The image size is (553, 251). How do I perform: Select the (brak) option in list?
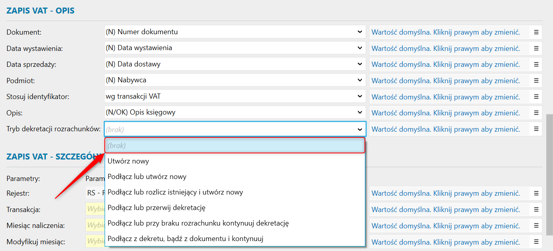235,146
